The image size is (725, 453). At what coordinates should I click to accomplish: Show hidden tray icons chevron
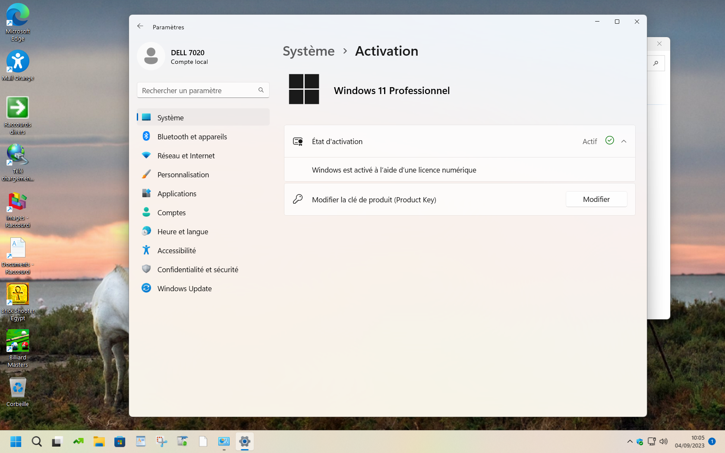[x=630, y=441]
